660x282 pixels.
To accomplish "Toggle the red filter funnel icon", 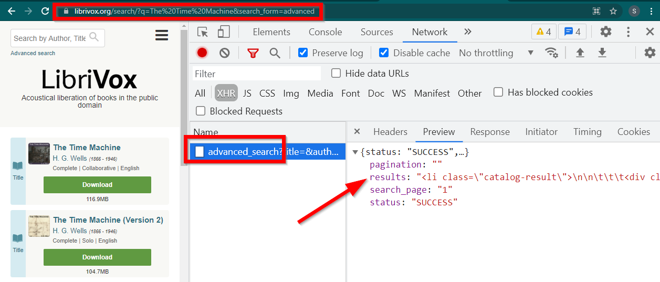I will (253, 53).
